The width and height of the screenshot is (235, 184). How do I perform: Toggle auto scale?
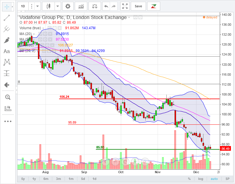(x=214, y=179)
